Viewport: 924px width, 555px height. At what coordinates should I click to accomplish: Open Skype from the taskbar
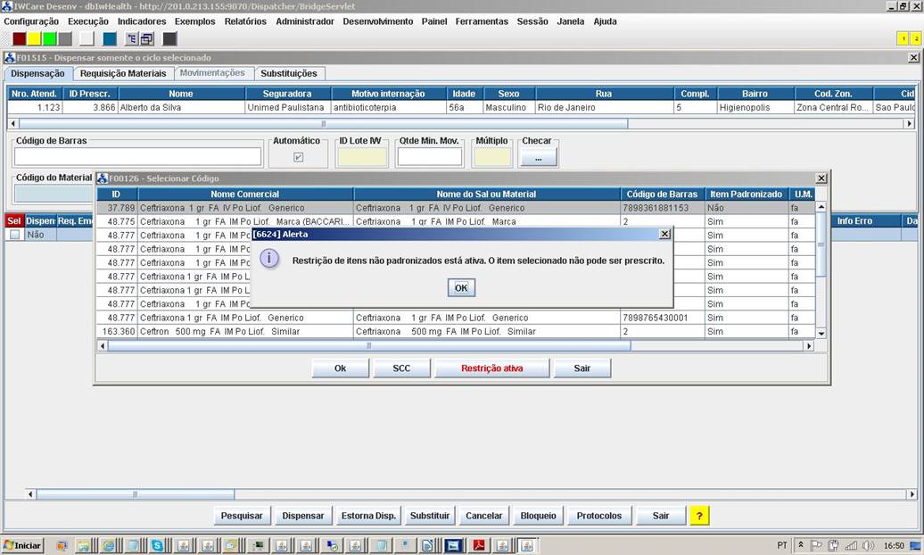point(157,545)
